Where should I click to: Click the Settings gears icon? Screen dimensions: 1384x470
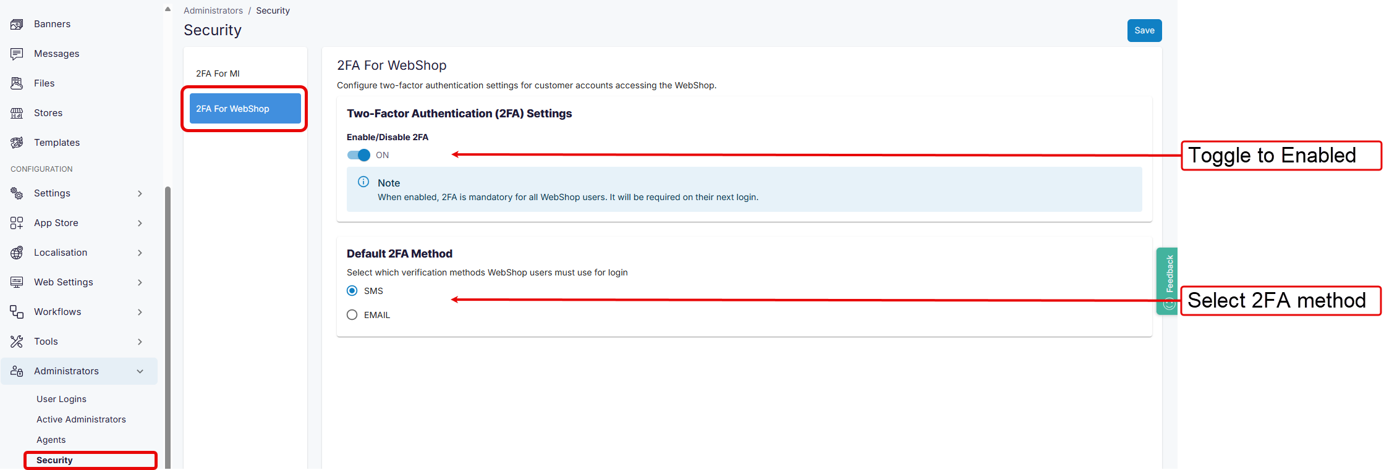[17, 193]
